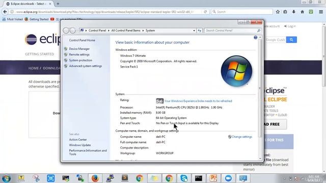Expand the arrow after All Control Panel Items
This screenshot has height=183, width=326.
pos(143,30)
